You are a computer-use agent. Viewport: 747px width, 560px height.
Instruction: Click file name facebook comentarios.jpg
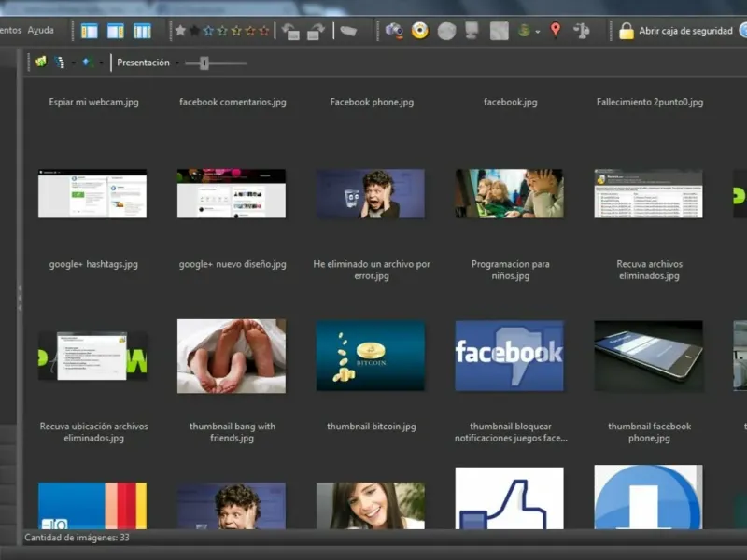[233, 102]
